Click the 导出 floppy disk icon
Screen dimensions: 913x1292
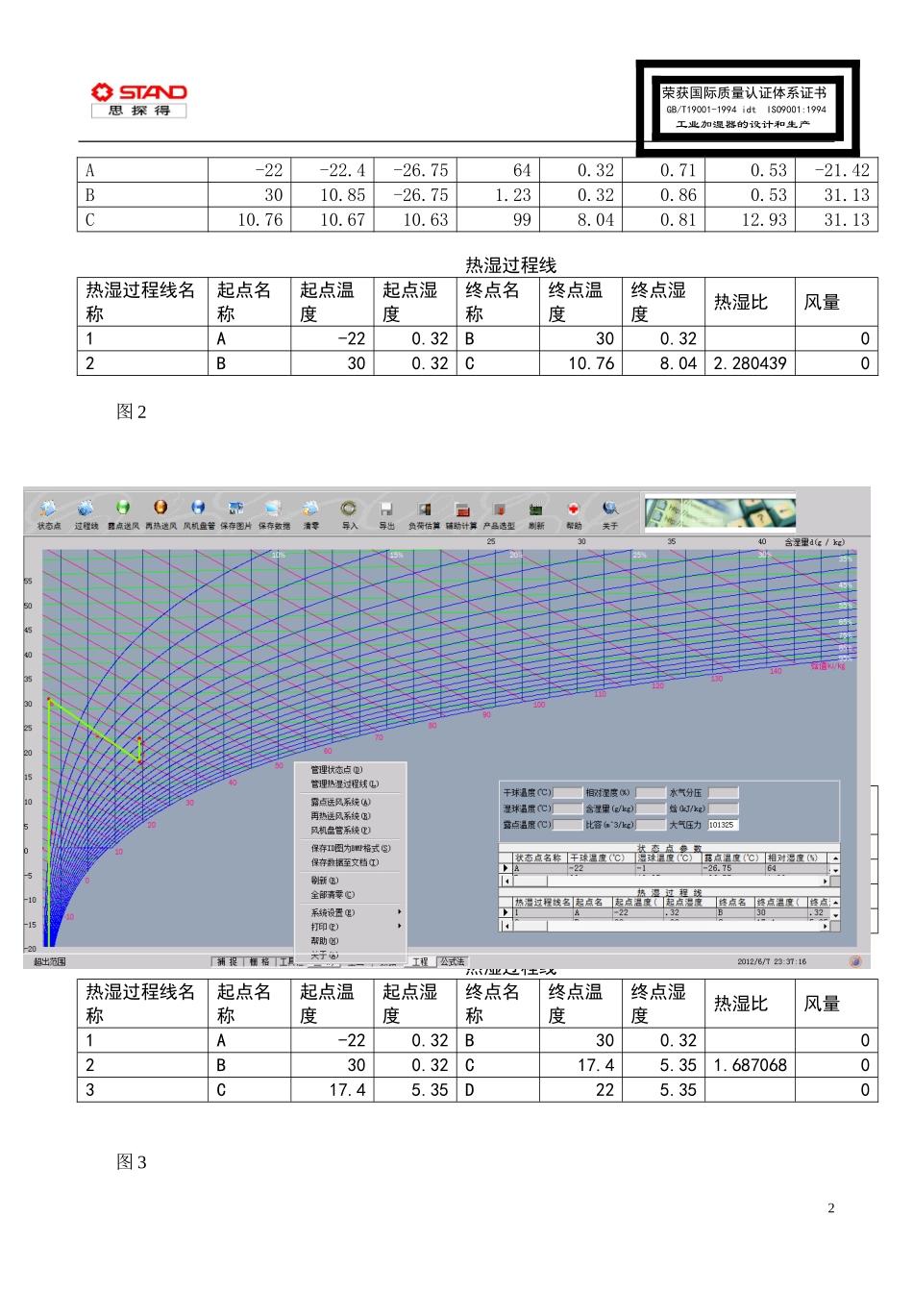pos(386,509)
